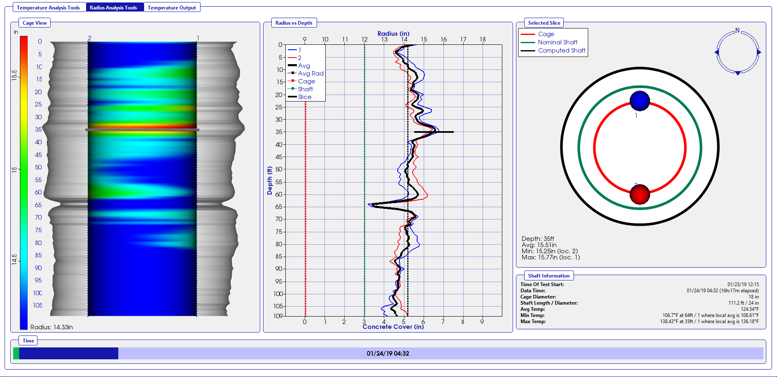This screenshot has width=777, height=377.
Task: Click the green start segment of the time bar
Action: point(16,354)
